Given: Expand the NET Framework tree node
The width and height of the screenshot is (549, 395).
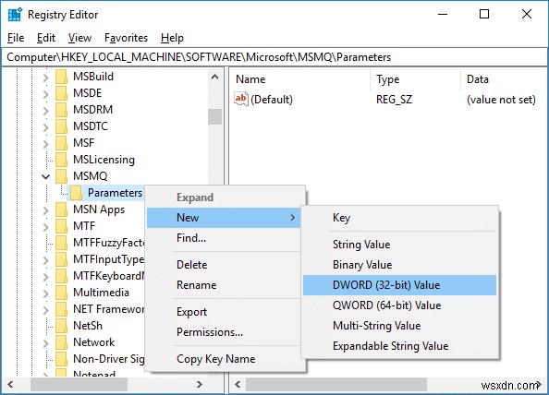Looking at the screenshot, I should pyautogui.click(x=46, y=310).
